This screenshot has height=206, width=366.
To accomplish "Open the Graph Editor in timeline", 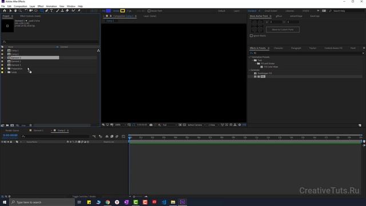I will [124, 136].
